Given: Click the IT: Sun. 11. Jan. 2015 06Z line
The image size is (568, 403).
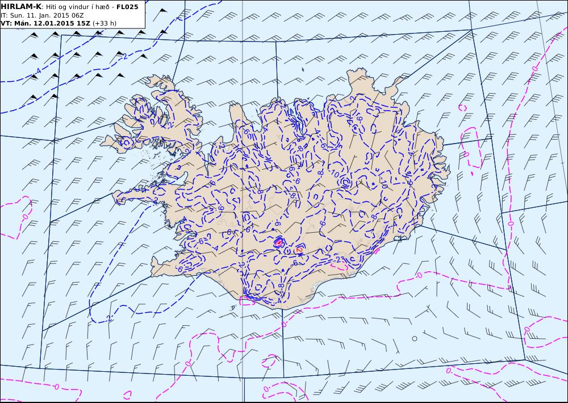Looking at the screenshot, I should pyautogui.click(x=43, y=15).
